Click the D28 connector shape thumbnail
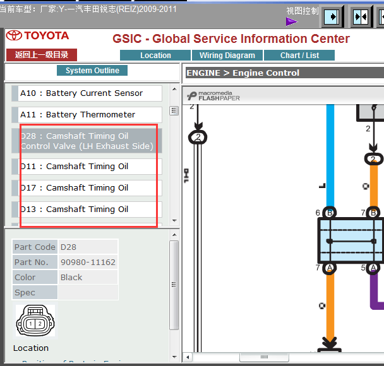 [35, 321]
